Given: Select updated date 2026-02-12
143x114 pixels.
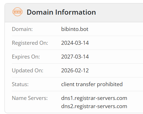Looking at the screenshot, I should 75,70.
